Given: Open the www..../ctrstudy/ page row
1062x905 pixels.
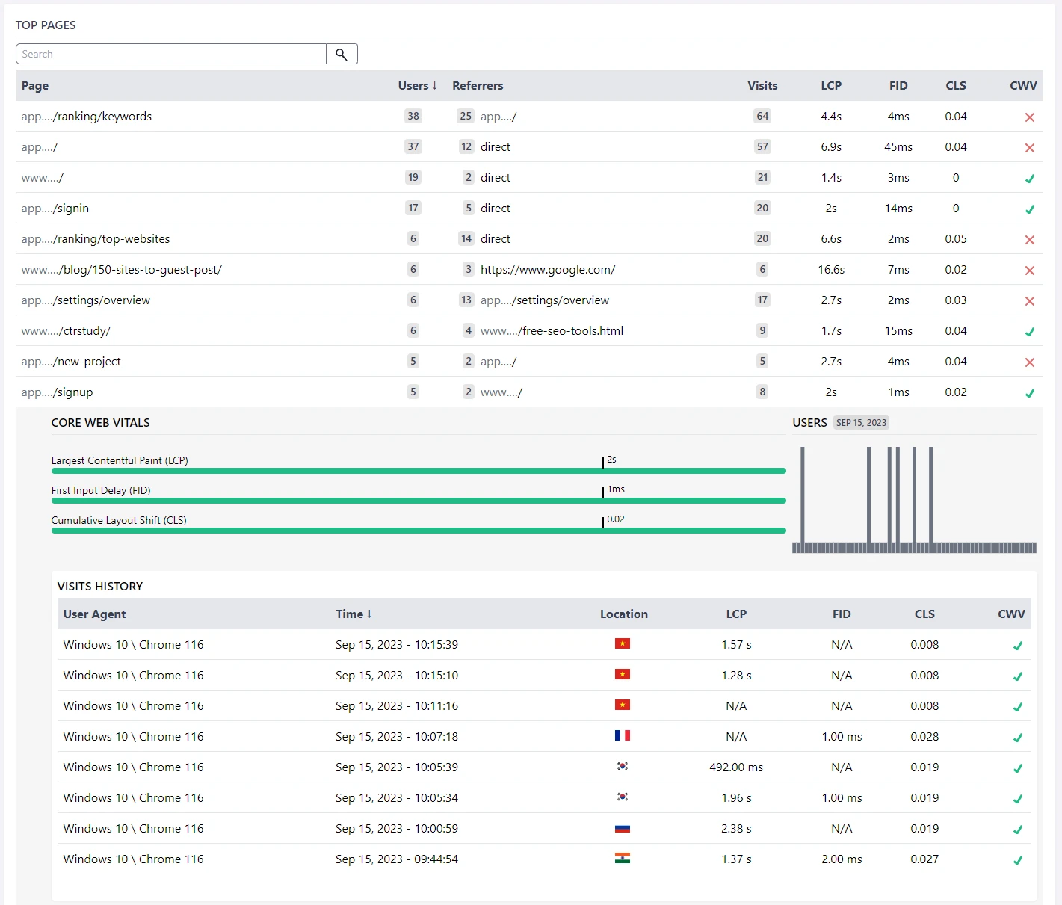Looking at the screenshot, I should pos(529,331).
